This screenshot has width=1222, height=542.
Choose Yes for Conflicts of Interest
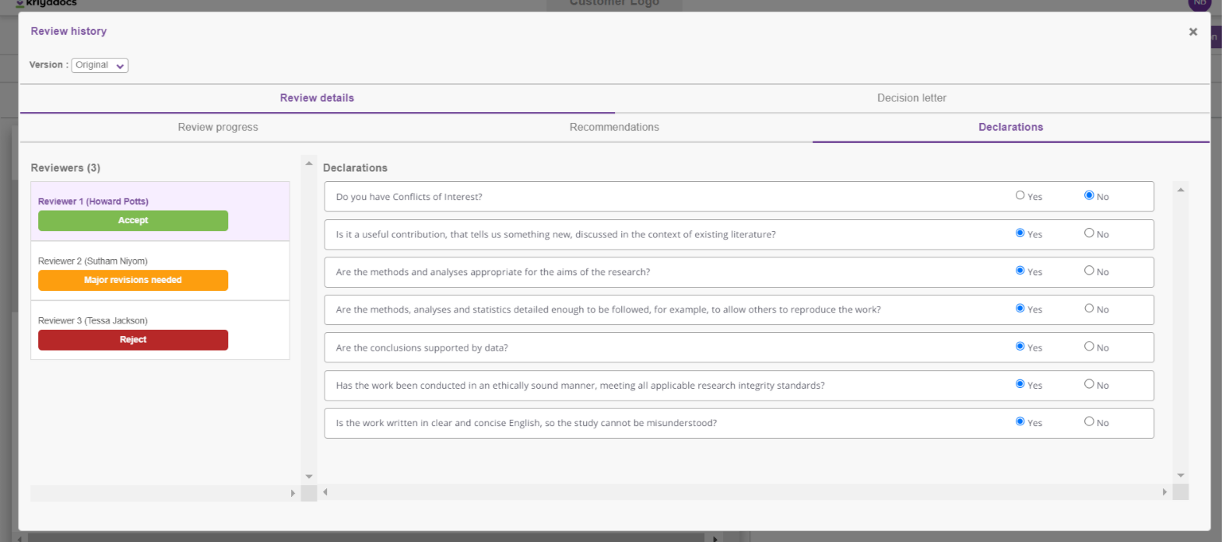click(x=1020, y=195)
